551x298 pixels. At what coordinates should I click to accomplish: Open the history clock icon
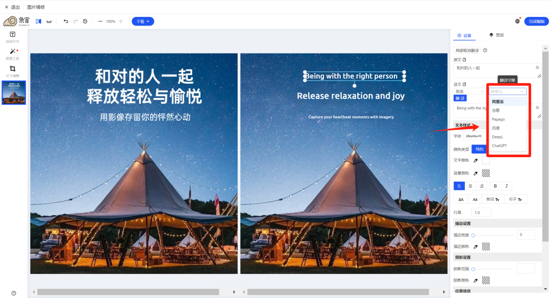[x=85, y=21]
